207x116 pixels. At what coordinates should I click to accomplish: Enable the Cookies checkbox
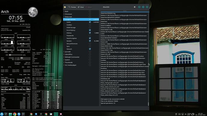click(90, 25)
